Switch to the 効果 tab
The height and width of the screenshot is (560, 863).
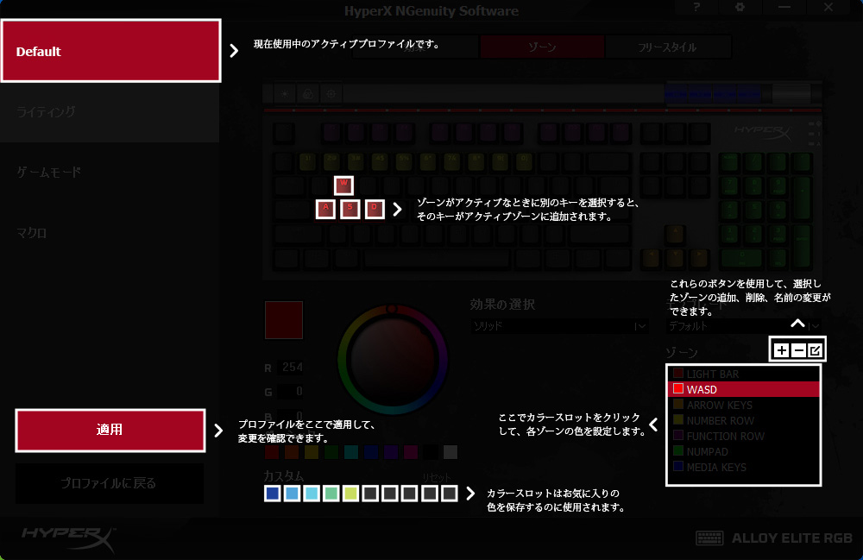pyautogui.click(x=416, y=47)
